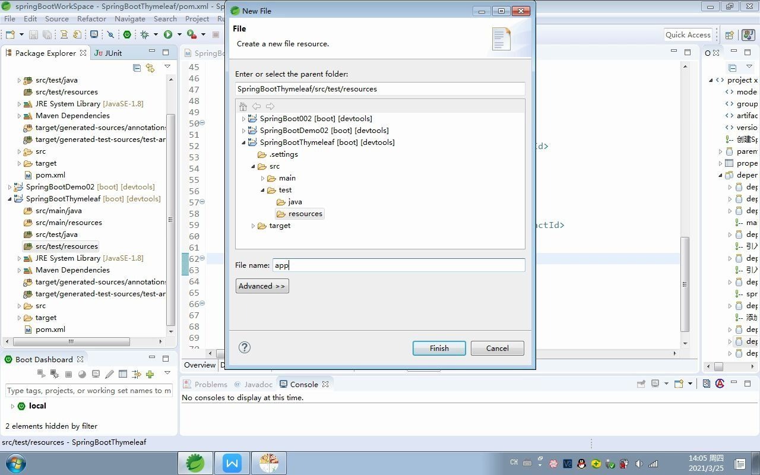Expand the target folder in dialog tree

(x=253, y=226)
